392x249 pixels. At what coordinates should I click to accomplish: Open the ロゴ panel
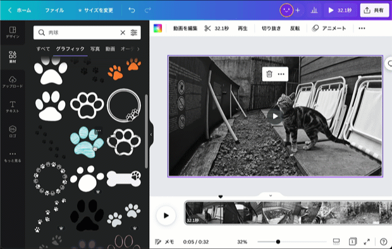click(x=13, y=131)
